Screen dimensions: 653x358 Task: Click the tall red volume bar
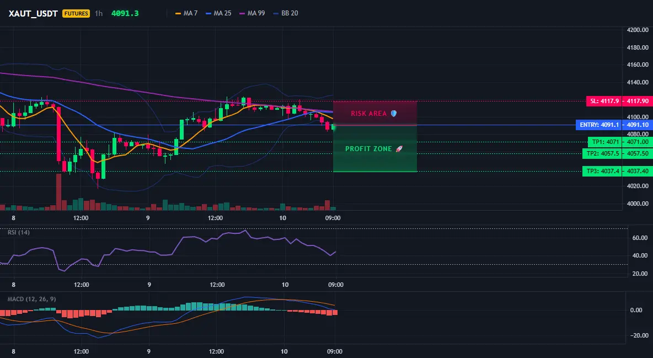click(x=58, y=192)
